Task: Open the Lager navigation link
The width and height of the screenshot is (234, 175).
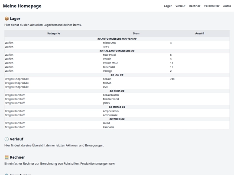Action: (x=168, y=6)
